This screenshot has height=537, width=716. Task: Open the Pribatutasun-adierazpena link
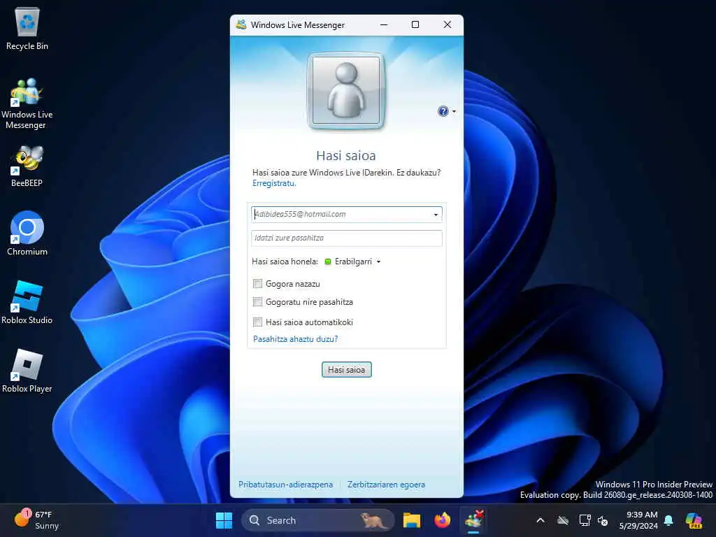click(x=285, y=485)
